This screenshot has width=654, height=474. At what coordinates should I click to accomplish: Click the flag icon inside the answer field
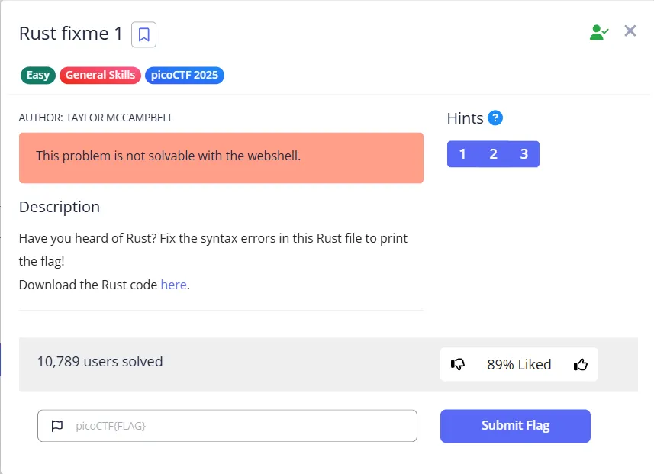[57, 426]
